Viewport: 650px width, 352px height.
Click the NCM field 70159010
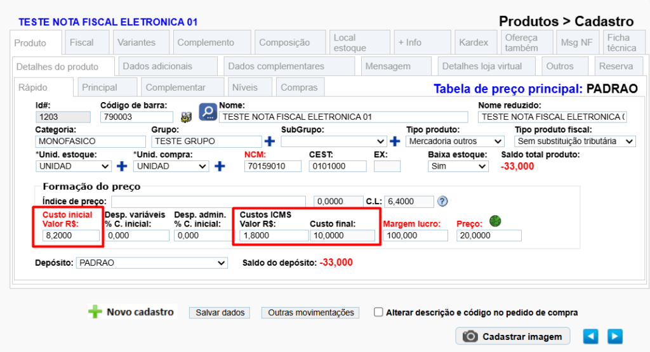tap(273, 166)
